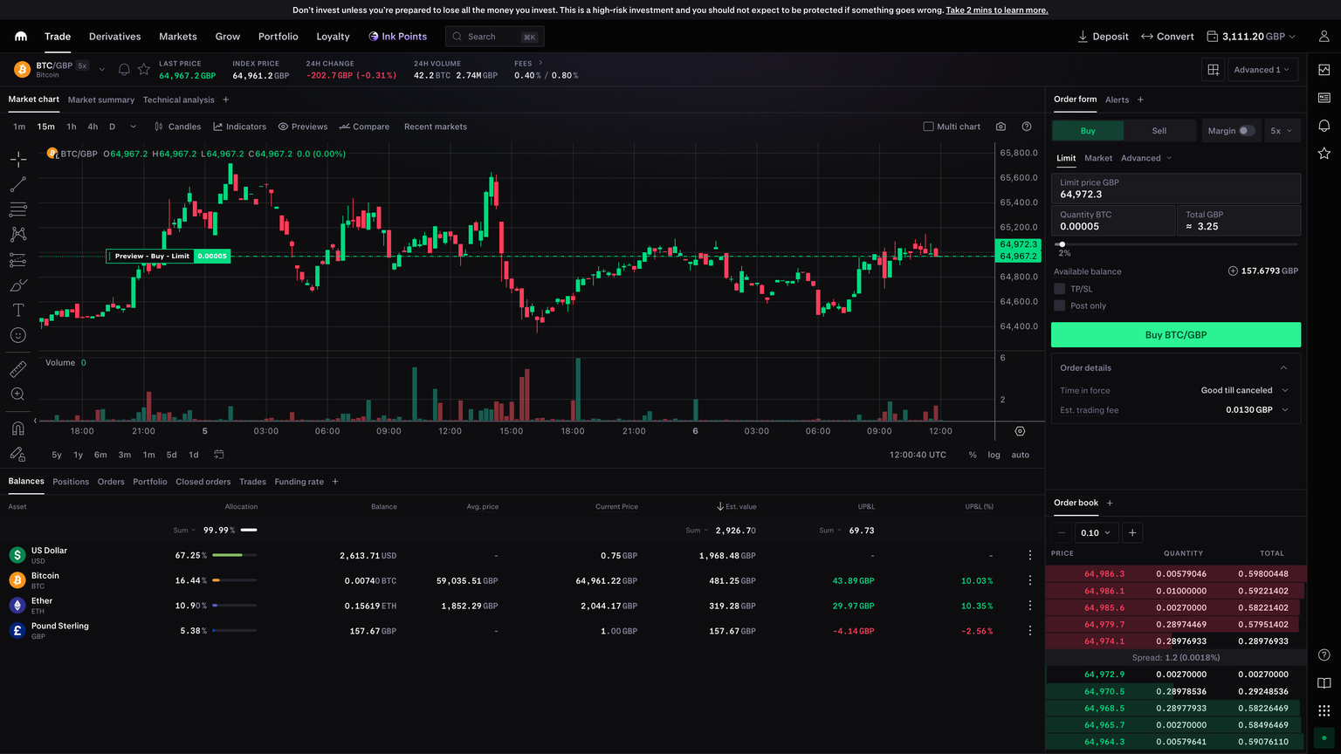This screenshot has height=754, width=1341.
Task: Select the Text annotation tool
Action: 17,310
